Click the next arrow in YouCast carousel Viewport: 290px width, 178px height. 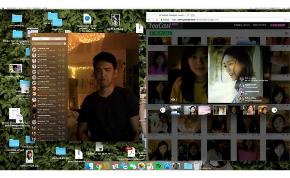[x=274, y=110]
